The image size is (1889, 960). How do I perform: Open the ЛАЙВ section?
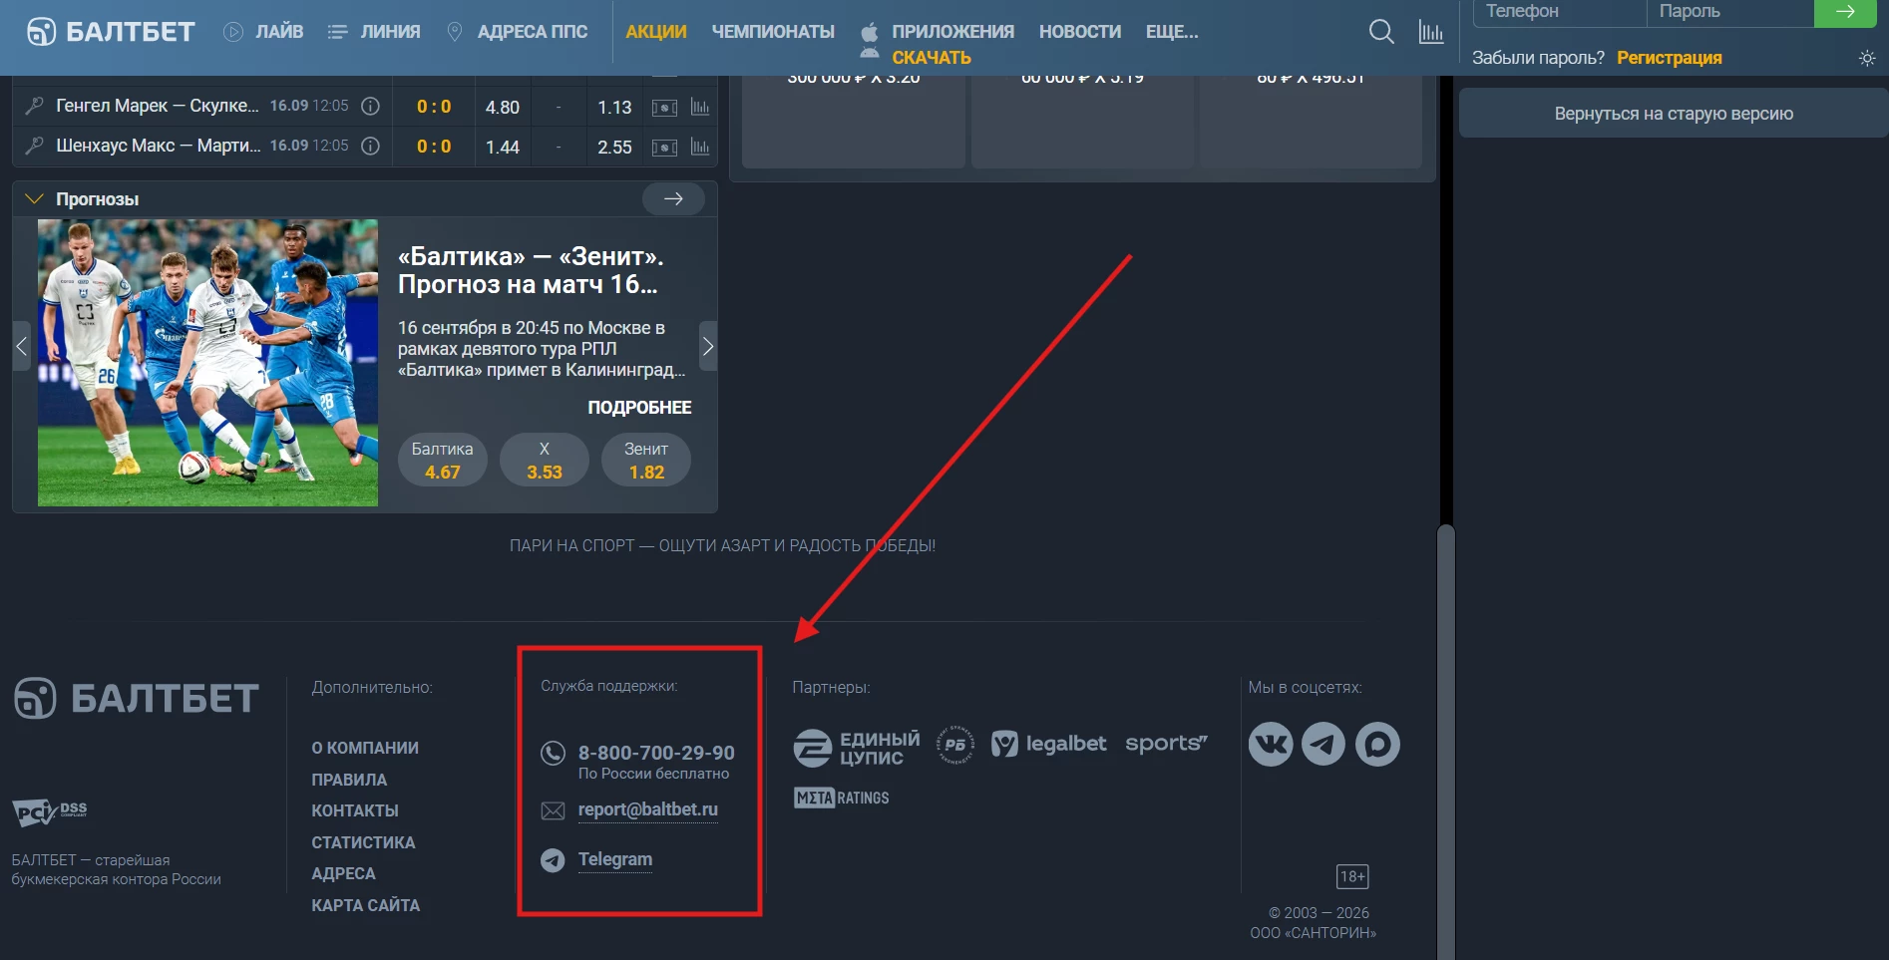tap(263, 32)
